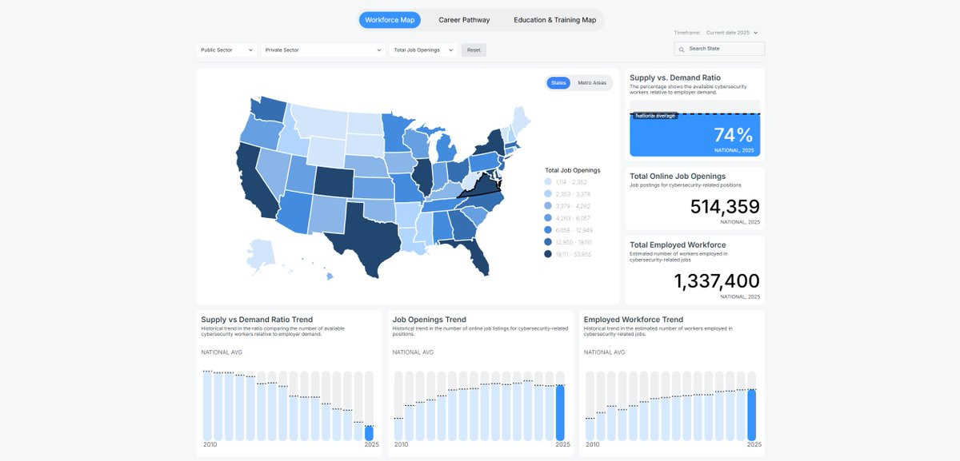Click the 2025 bar in Job Openings Trend
Viewport: 960px width, 461px height.
pos(560,413)
